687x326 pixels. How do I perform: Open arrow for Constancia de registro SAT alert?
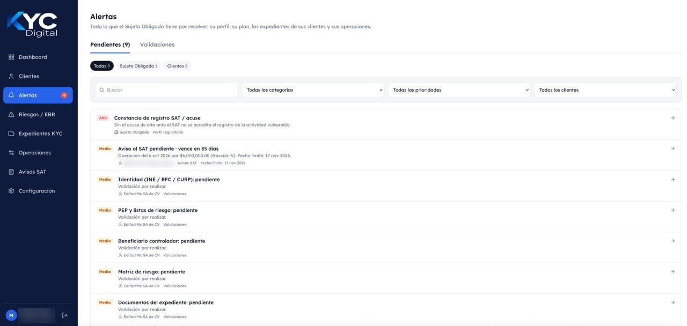pyautogui.click(x=673, y=118)
